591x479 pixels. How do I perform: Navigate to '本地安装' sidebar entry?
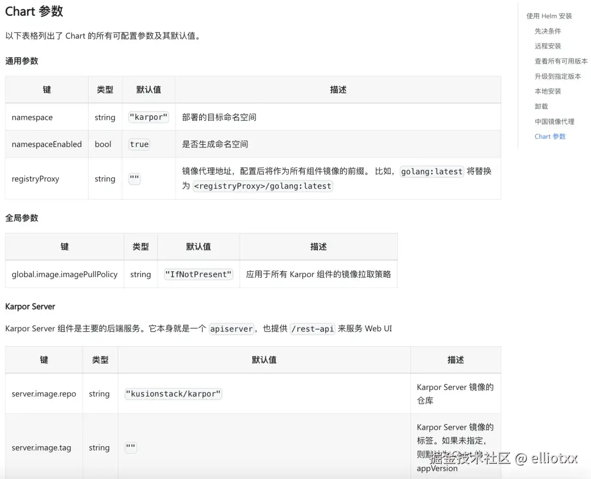[x=548, y=91]
